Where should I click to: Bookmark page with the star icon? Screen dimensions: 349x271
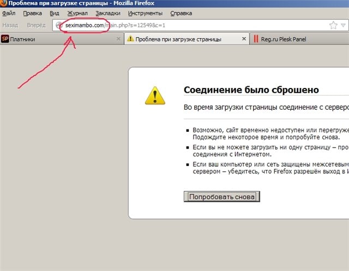(x=333, y=25)
